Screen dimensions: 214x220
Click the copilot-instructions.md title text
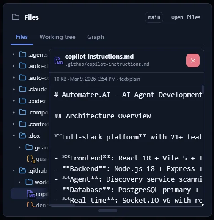99,57
